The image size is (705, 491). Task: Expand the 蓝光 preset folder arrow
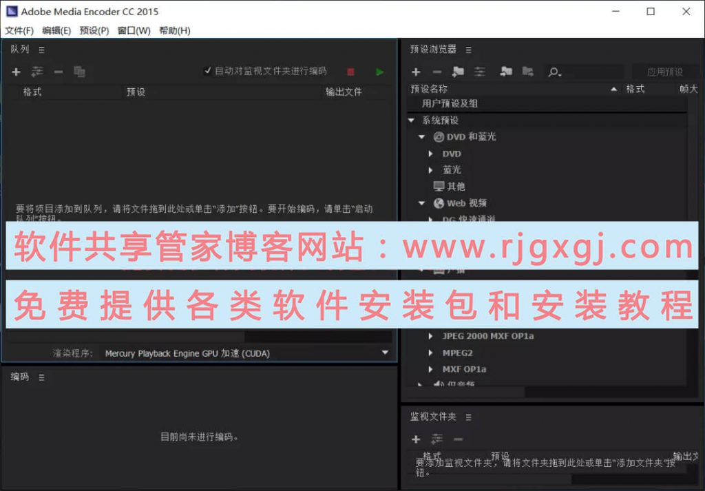pyautogui.click(x=431, y=170)
